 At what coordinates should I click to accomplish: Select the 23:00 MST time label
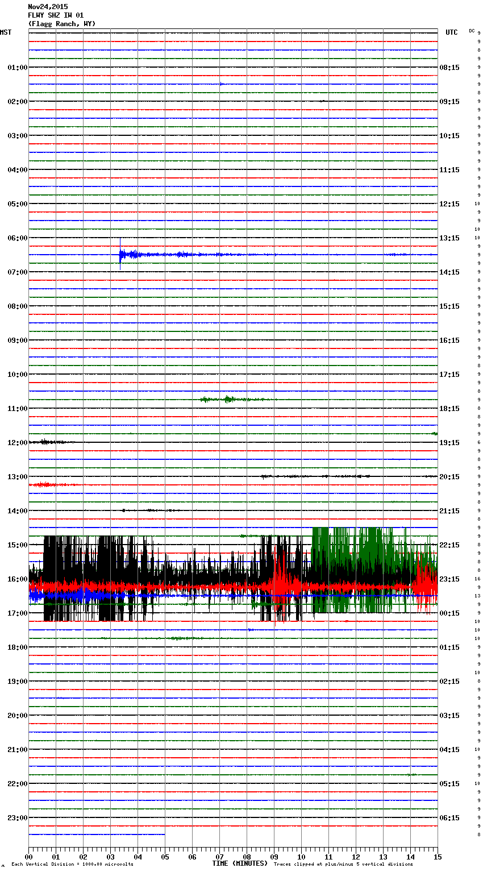[17, 818]
